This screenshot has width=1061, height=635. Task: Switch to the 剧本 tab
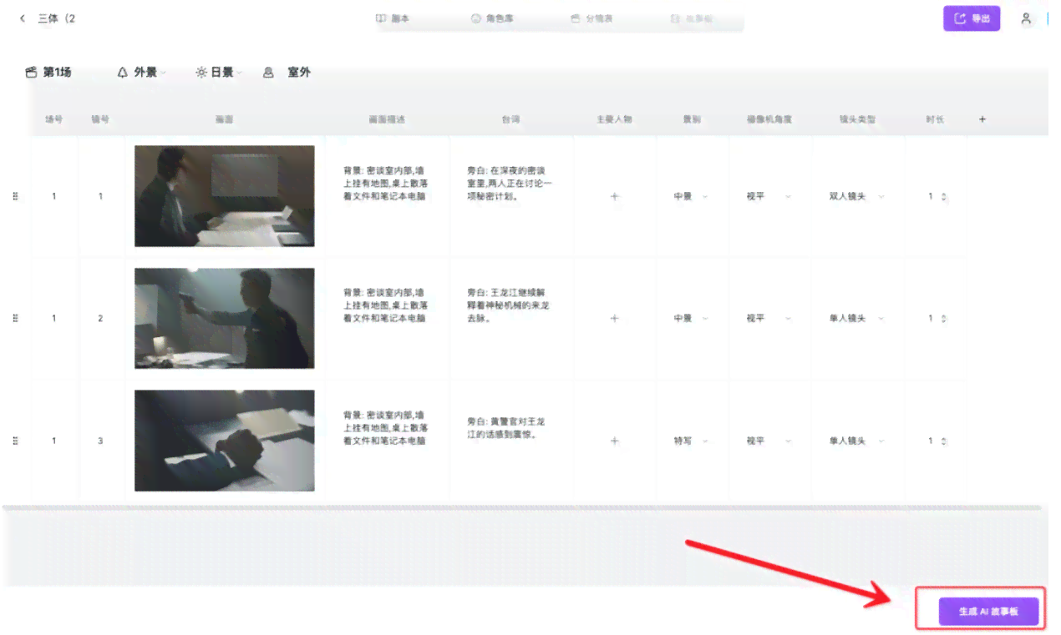coord(393,18)
